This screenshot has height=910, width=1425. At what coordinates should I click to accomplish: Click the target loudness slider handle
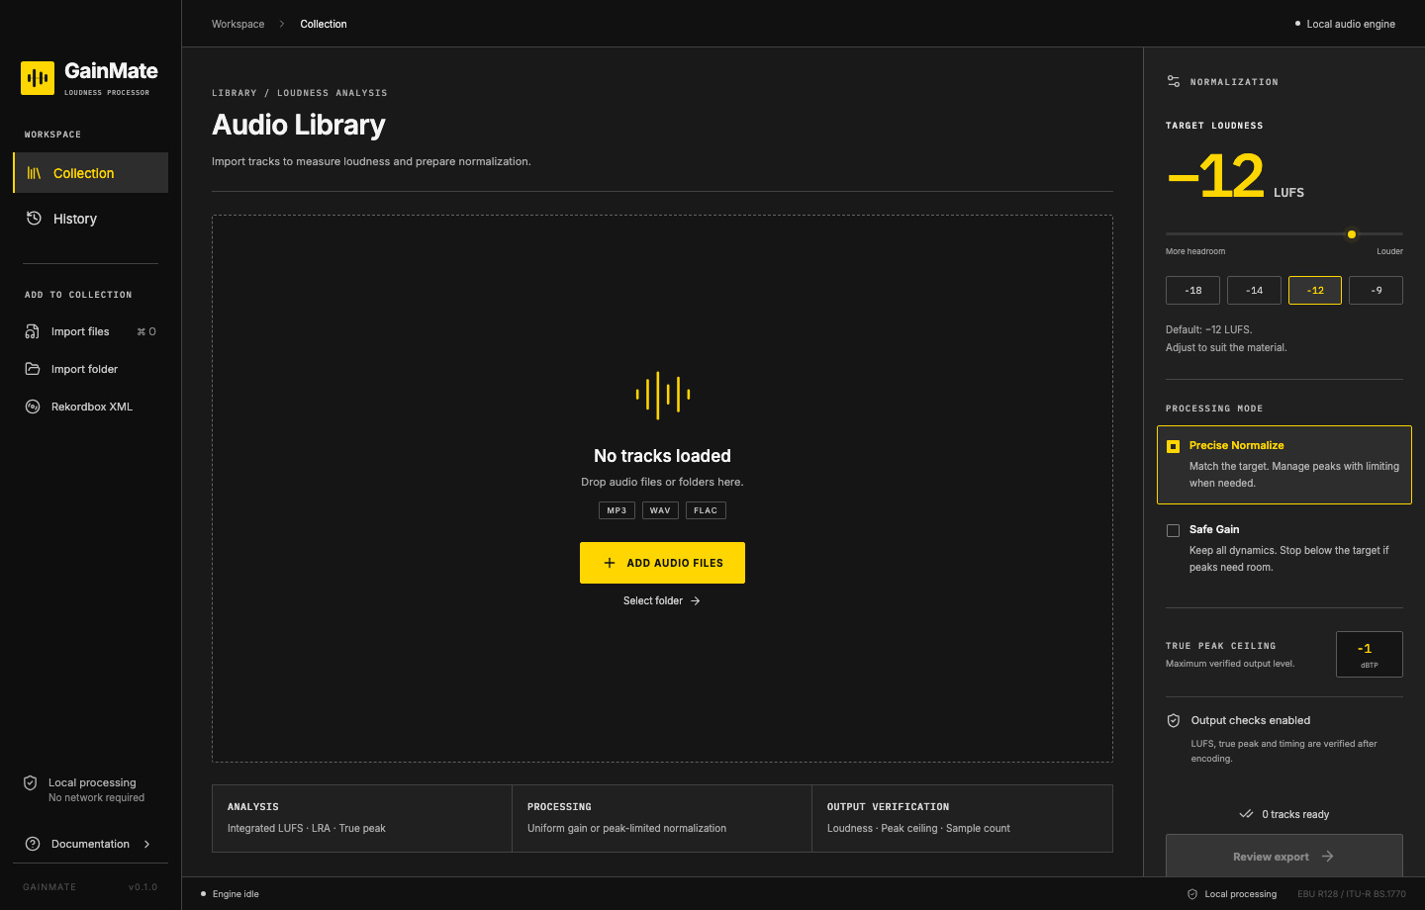tap(1352, 234)
